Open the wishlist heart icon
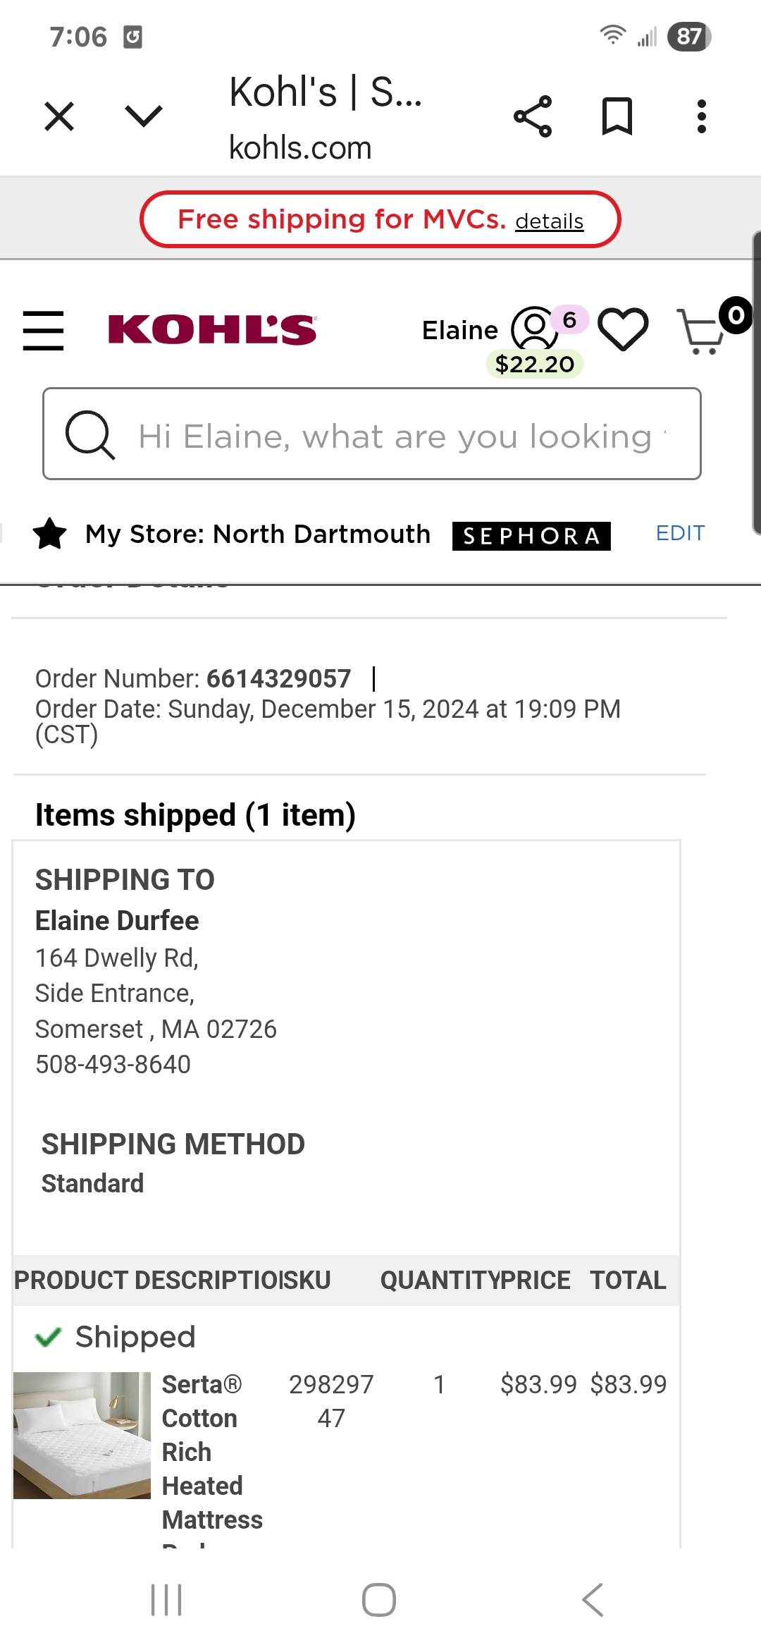The image size is (761, 1650). coord(623,329)
